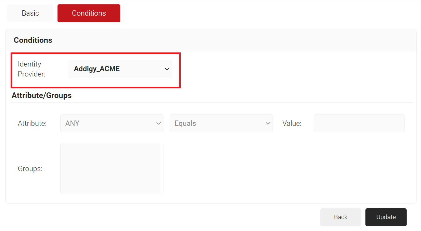Click the Attribute/Groups section heading
This screenshot has width=421, height=231.
(42, 96)
